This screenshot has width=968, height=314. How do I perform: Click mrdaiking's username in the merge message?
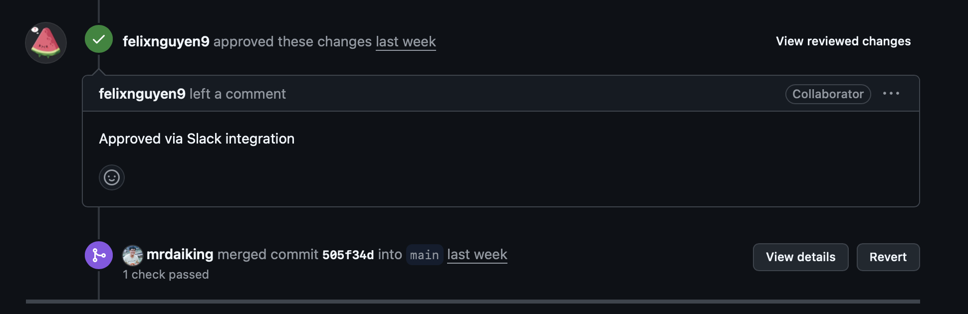click(180, 254)
